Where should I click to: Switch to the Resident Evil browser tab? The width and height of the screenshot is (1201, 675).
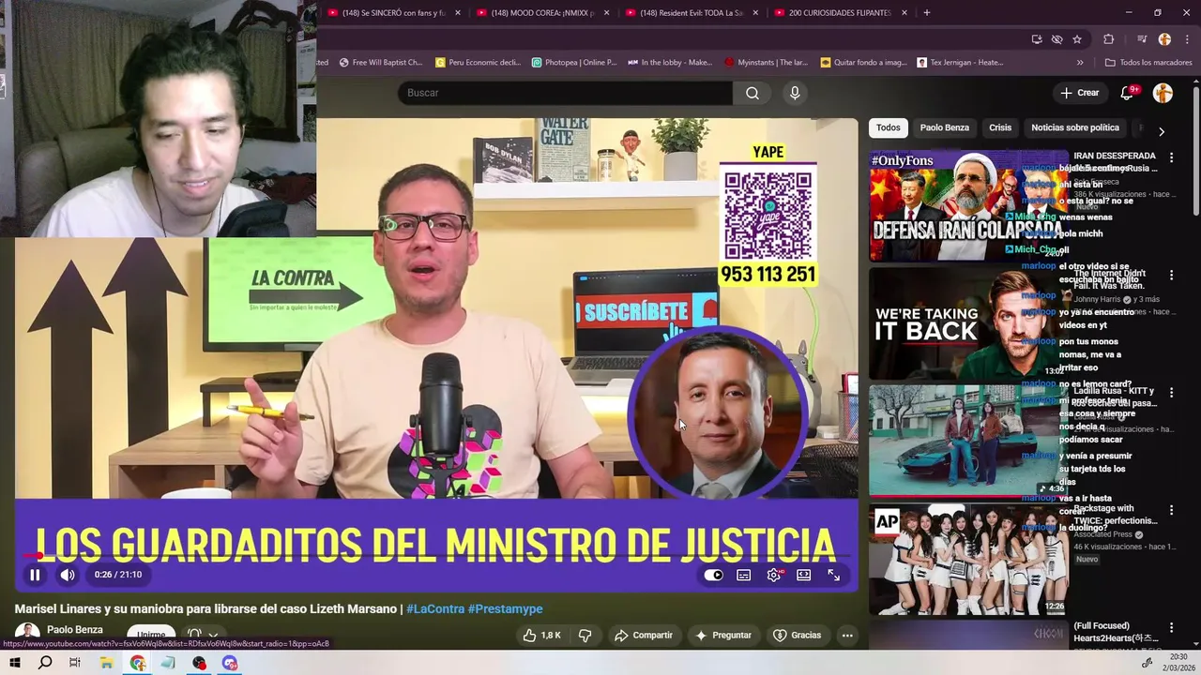[x=691, y=13]
